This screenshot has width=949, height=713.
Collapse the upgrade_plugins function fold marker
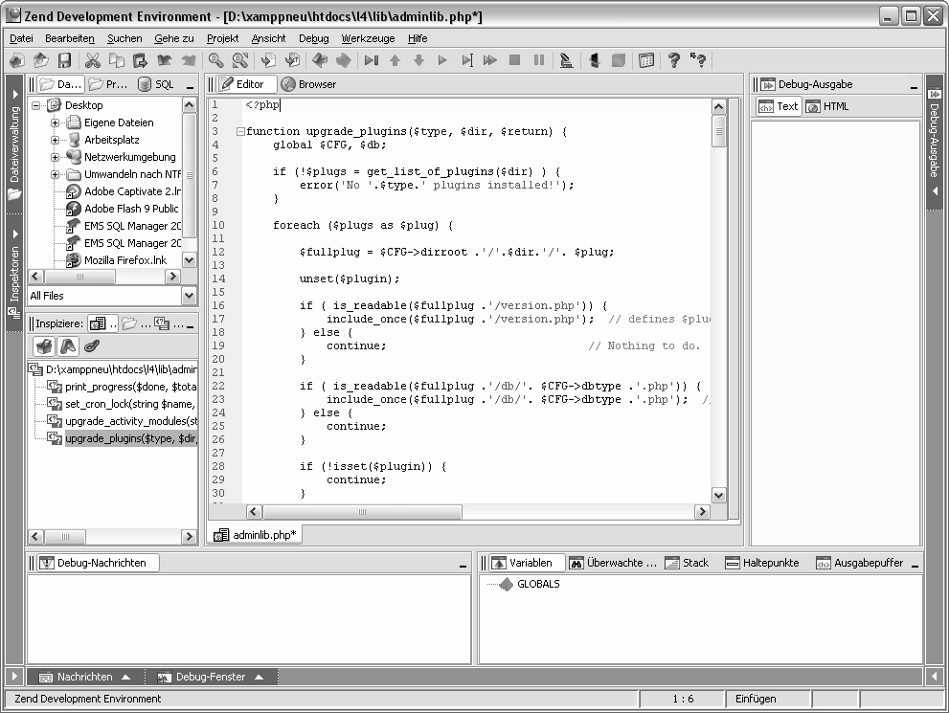click(x=239, y=131)
